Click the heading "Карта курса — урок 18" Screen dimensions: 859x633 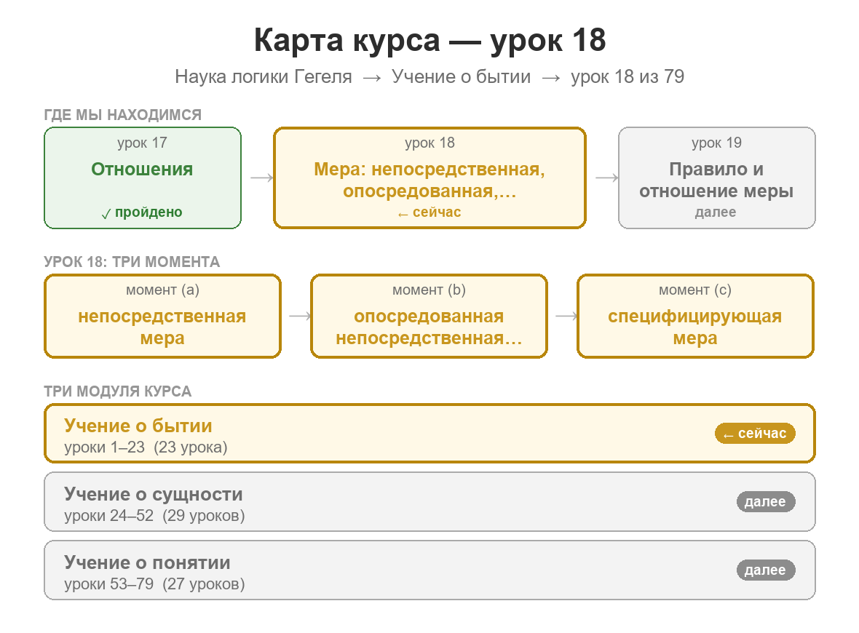click(x=430, y=40)
